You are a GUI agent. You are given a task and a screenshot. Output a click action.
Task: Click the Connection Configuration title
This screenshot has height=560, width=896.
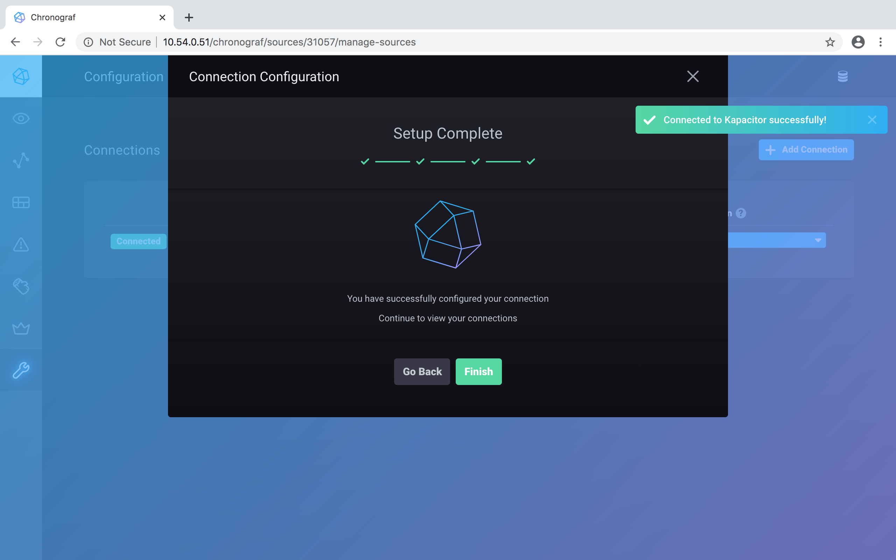click(x=264, y=77)
